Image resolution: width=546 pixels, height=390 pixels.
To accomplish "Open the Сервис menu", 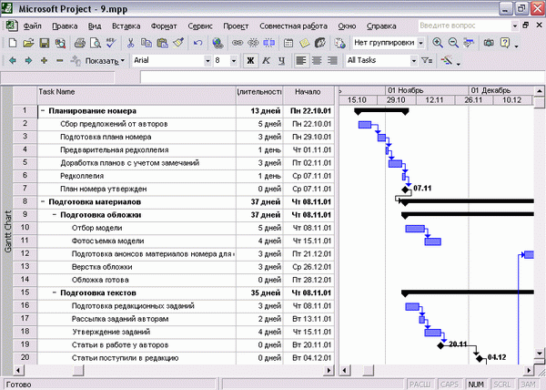I will coord(200,26).
